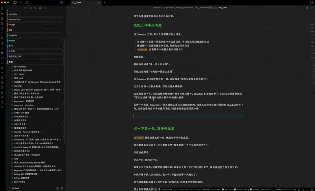
Task: Place cursor on the empty highlighted editor line
Action: [x=189, y=116]
